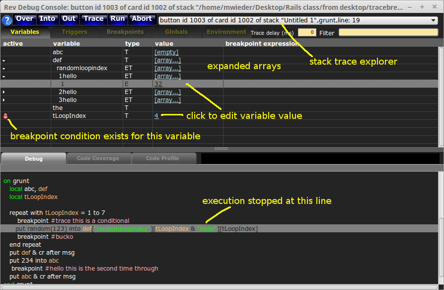Collapse the def variable tree

tap(4, 60)
